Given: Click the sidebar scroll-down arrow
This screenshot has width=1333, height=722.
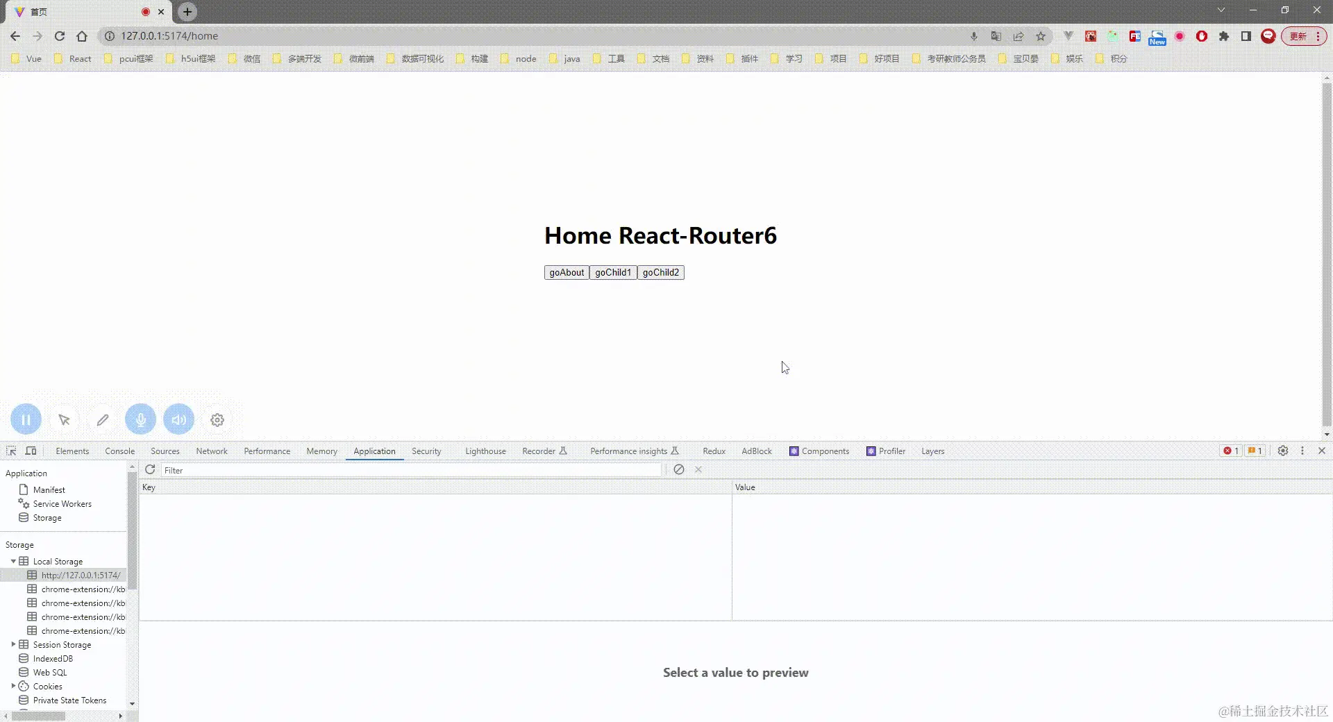Looking at the screenshot, I should point(132,704).
